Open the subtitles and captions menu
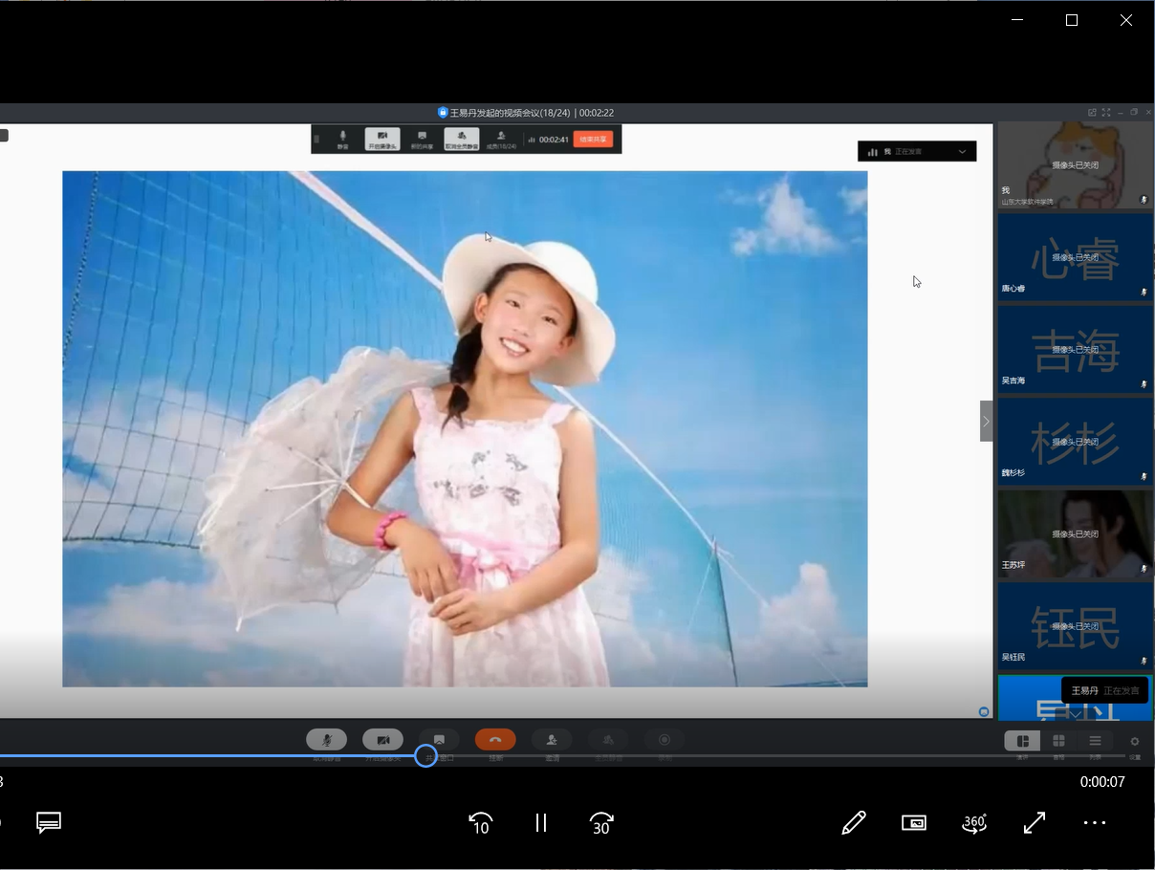The image size is (1155, 870). 49,823
